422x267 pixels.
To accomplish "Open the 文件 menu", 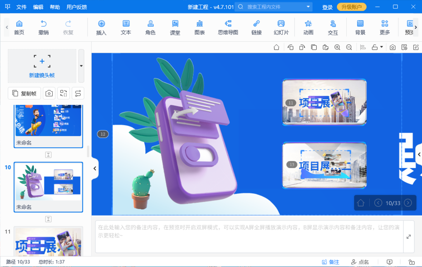I will pyautogui.click(x=22, y=7).
